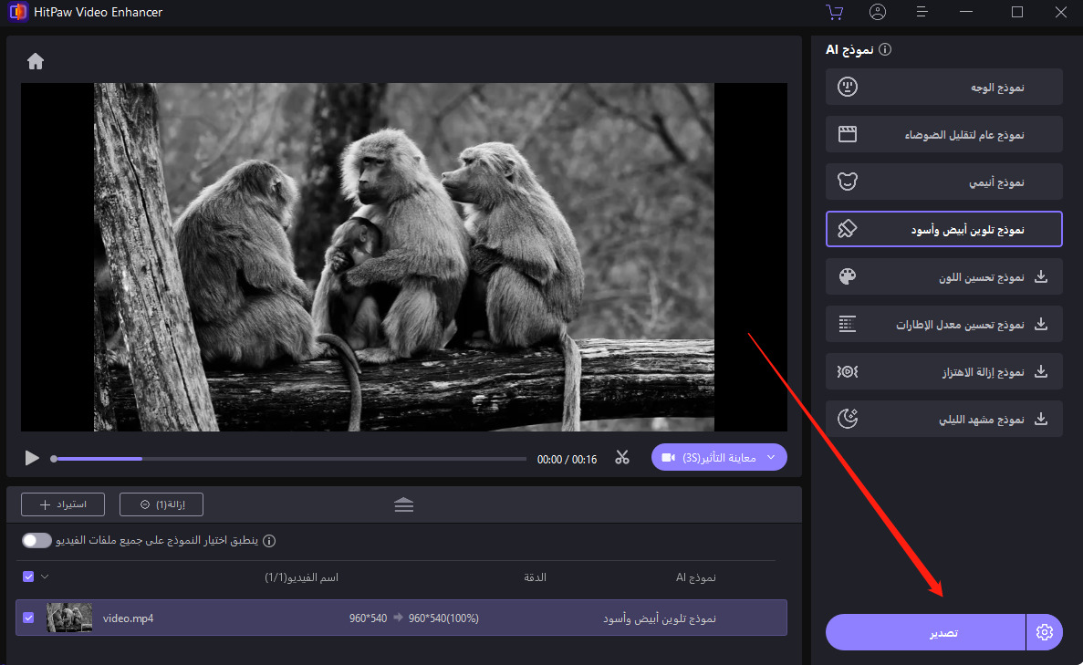Download the Night Scene model
This screenshot has width=1083, height=665.
coord(1041,419)
